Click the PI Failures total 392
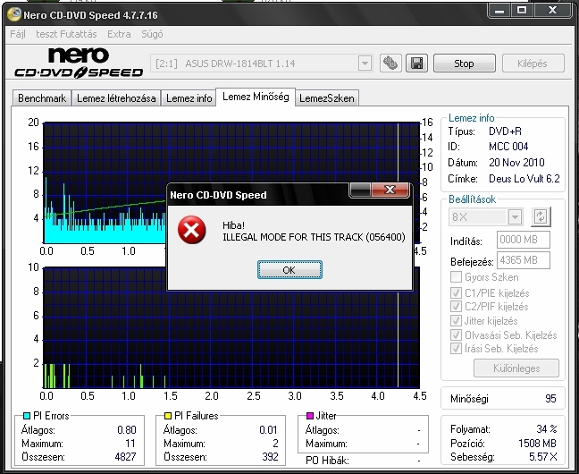This screenshot has width=579, height=474. coord(271,457)
